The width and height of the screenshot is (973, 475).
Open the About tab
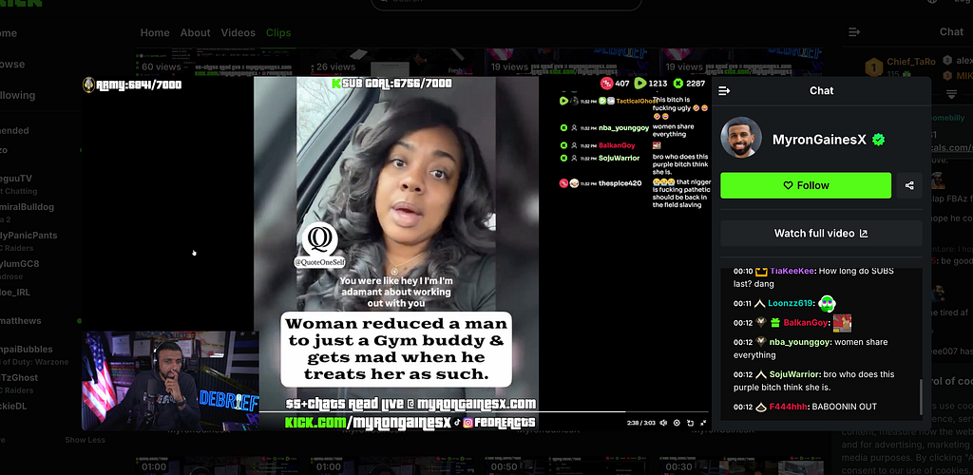click(x=195, y=33)
